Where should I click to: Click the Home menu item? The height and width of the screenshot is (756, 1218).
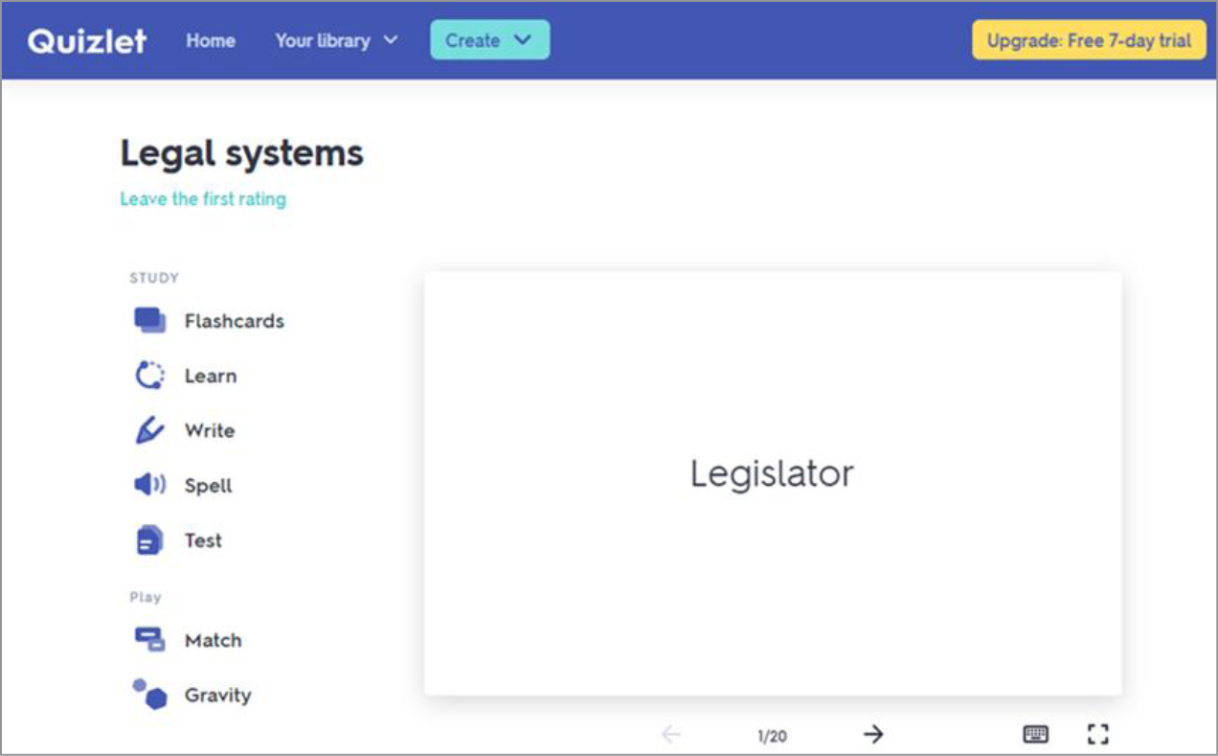tap(211, 40)
